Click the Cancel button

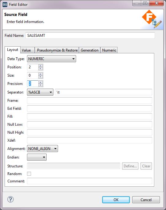(146, 200)
